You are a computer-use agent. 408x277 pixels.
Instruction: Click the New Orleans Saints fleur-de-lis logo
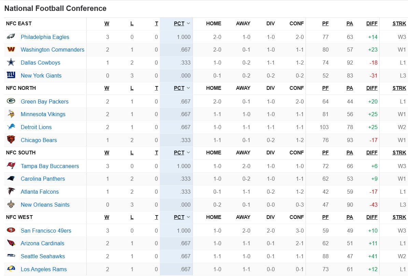(x=11, y=204)
